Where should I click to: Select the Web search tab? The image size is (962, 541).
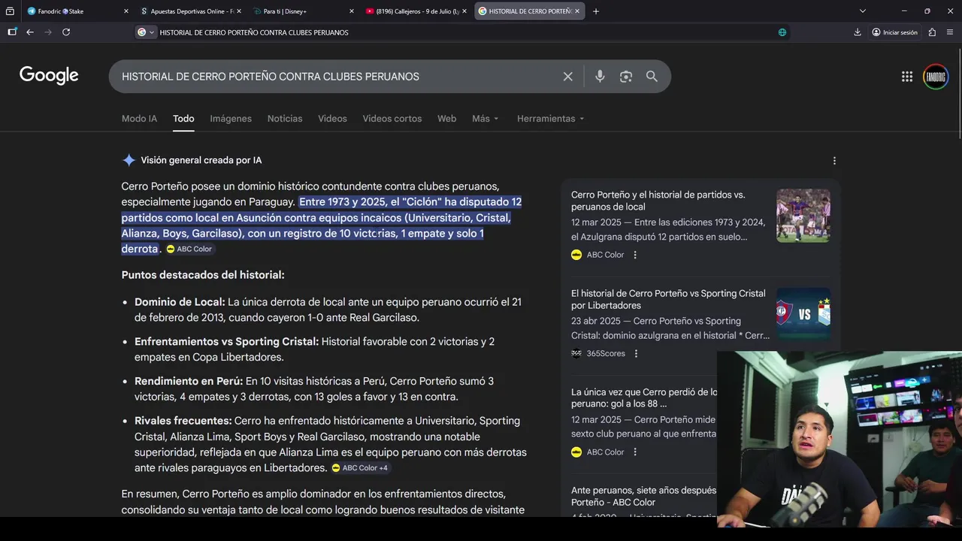[447, 119]
